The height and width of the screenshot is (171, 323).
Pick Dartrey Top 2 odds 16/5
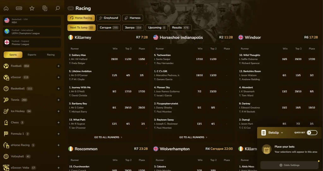coord(298,108)
